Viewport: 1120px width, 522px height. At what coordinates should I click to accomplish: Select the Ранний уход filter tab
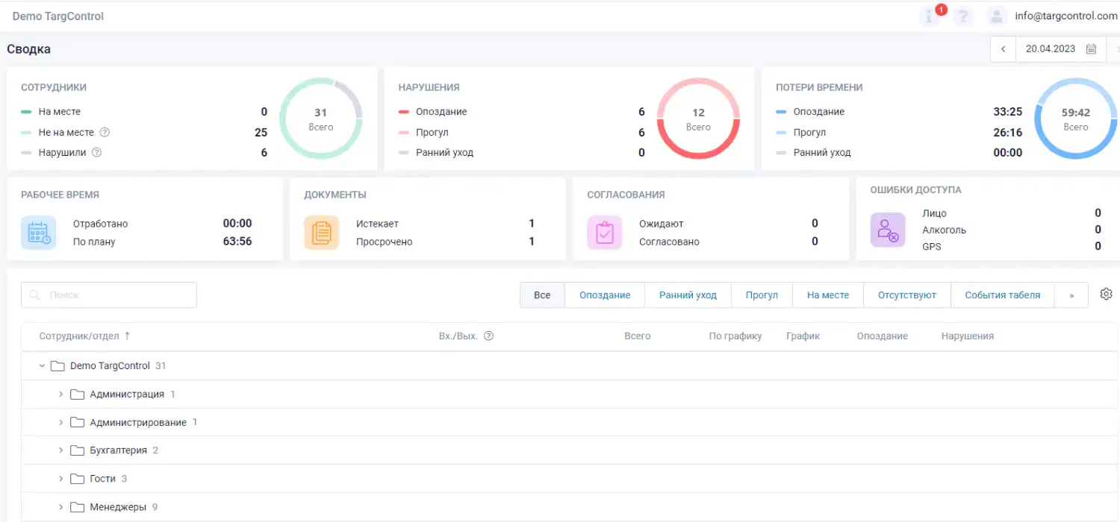pos(688,295)
